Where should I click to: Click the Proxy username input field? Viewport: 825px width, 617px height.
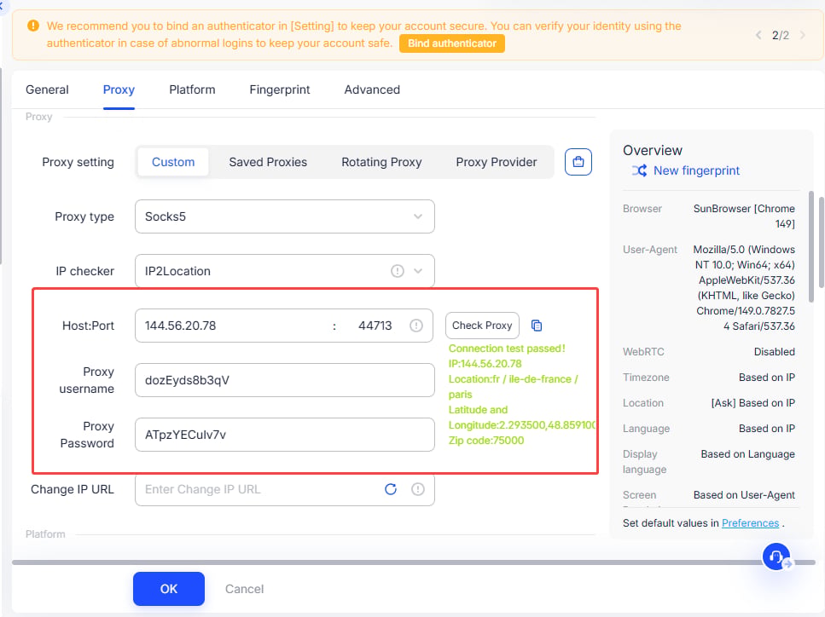(285, 380)
